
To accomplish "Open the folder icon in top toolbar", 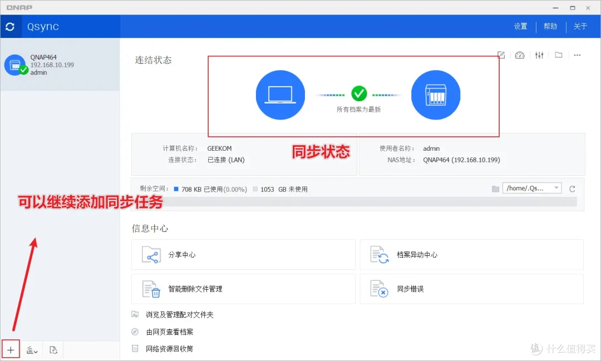I will 559,55.
